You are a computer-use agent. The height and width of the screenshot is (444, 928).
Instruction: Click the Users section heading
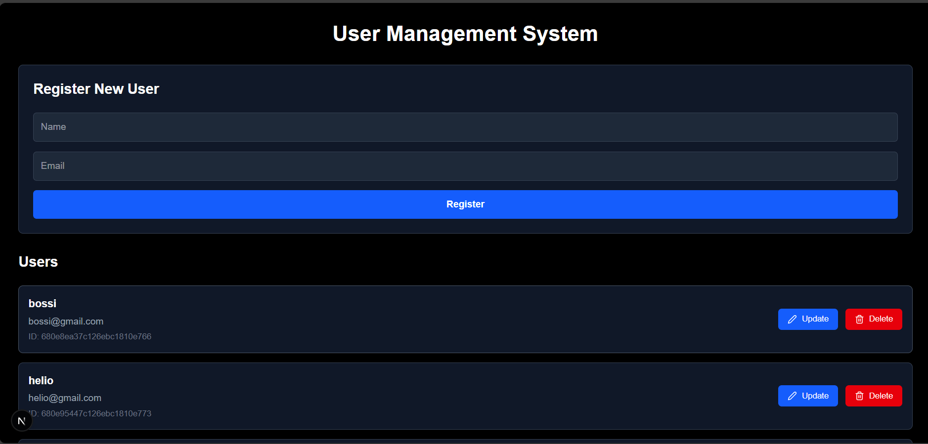point(38,262)
